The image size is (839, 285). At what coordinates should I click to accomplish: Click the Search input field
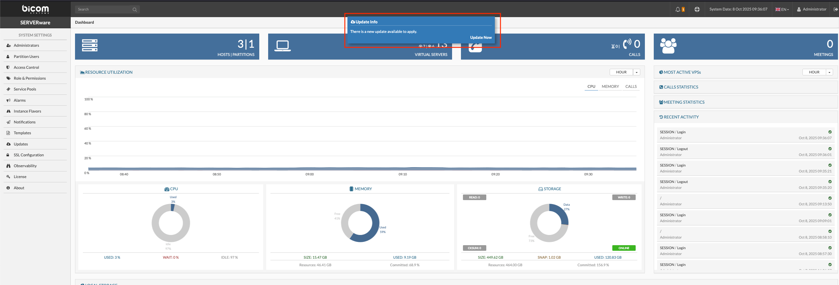[x=103, y=10]
